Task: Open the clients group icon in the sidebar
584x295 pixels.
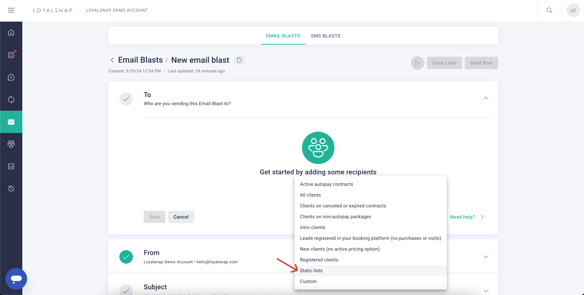Action: 11,144
